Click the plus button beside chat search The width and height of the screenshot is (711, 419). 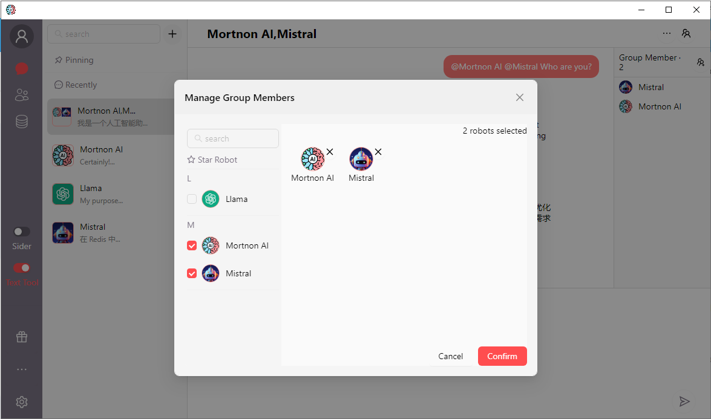click(x=172, y=34)
